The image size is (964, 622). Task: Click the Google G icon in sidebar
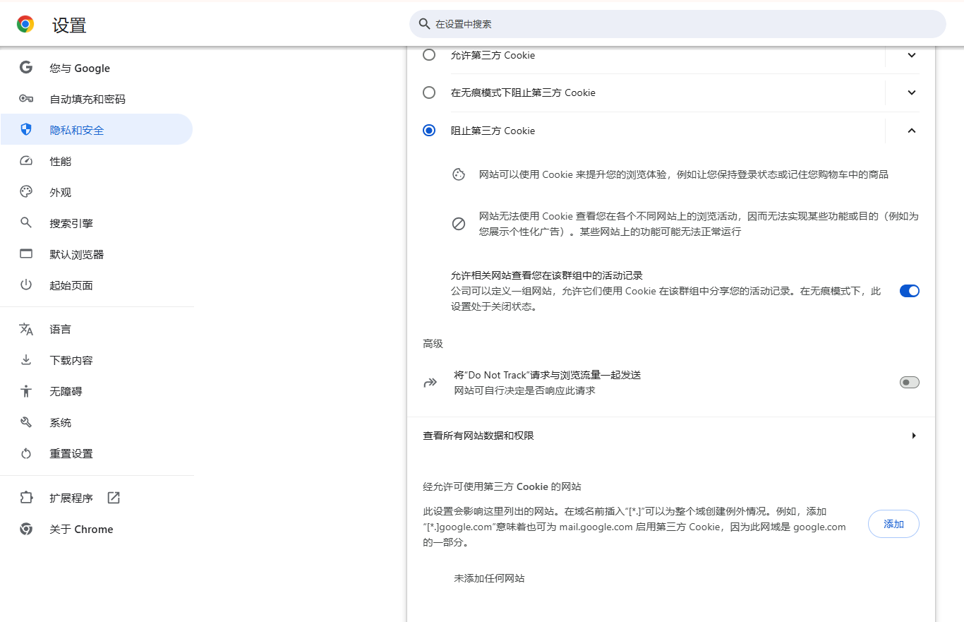[x=26, y=68]
